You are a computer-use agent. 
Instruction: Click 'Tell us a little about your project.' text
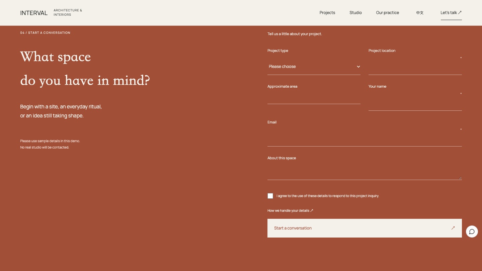[295, 34]
